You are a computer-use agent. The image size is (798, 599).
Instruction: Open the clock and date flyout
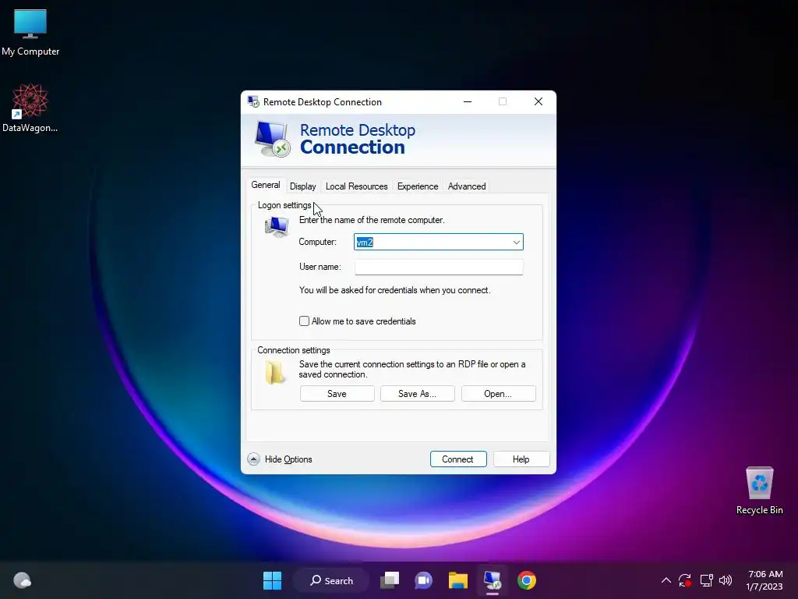[764, 580]
